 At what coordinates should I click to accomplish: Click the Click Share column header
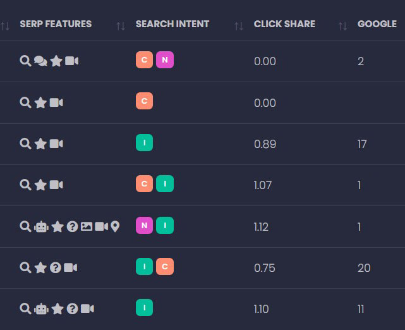(284, 24)
